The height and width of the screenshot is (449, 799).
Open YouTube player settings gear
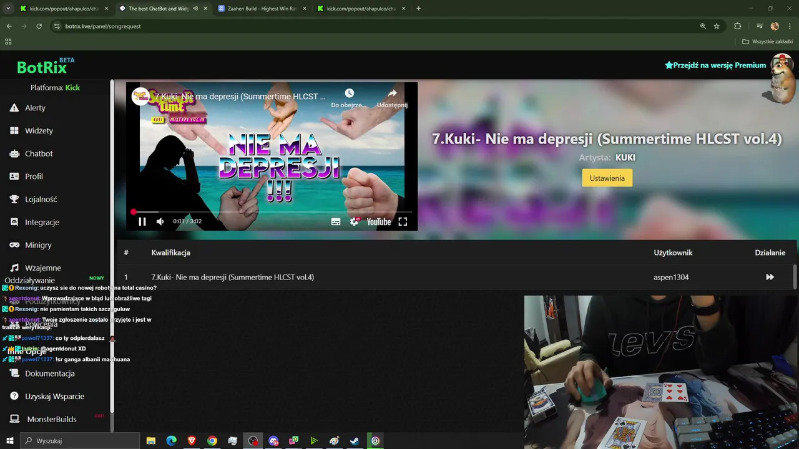355,221
